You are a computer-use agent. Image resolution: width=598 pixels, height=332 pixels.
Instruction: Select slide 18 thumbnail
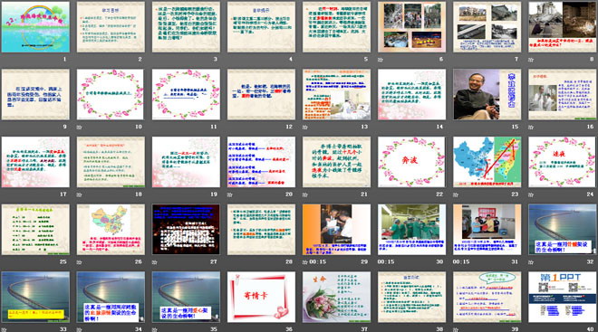(x=111, y=162)
